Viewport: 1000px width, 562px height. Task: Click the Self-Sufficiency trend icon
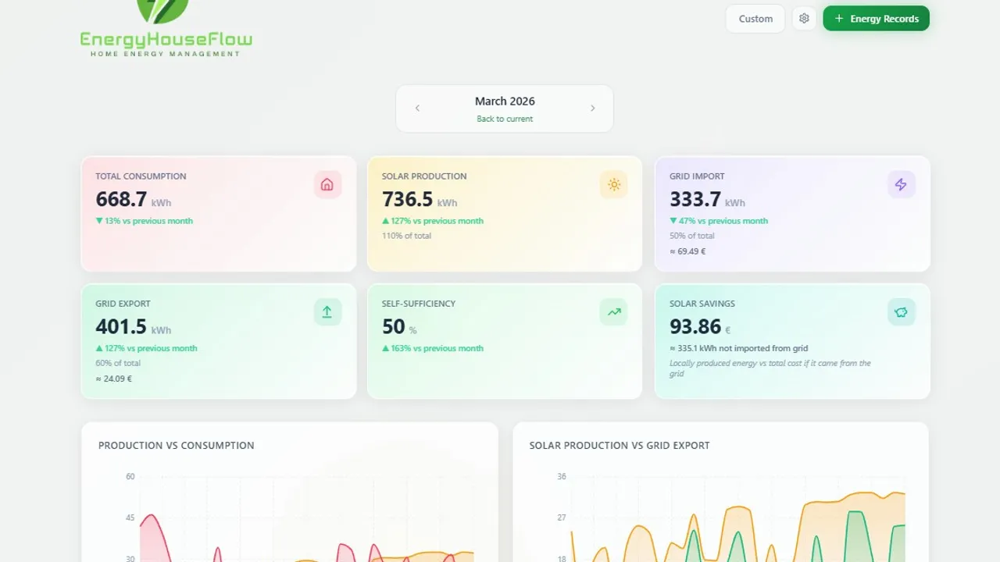coord(614,312)
